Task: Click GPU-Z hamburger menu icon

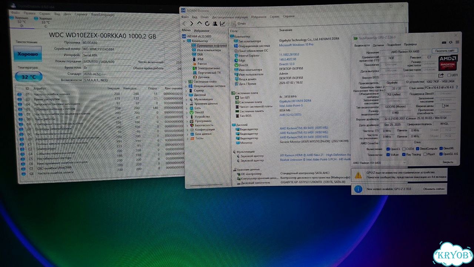Action: (x=457, y=42)
